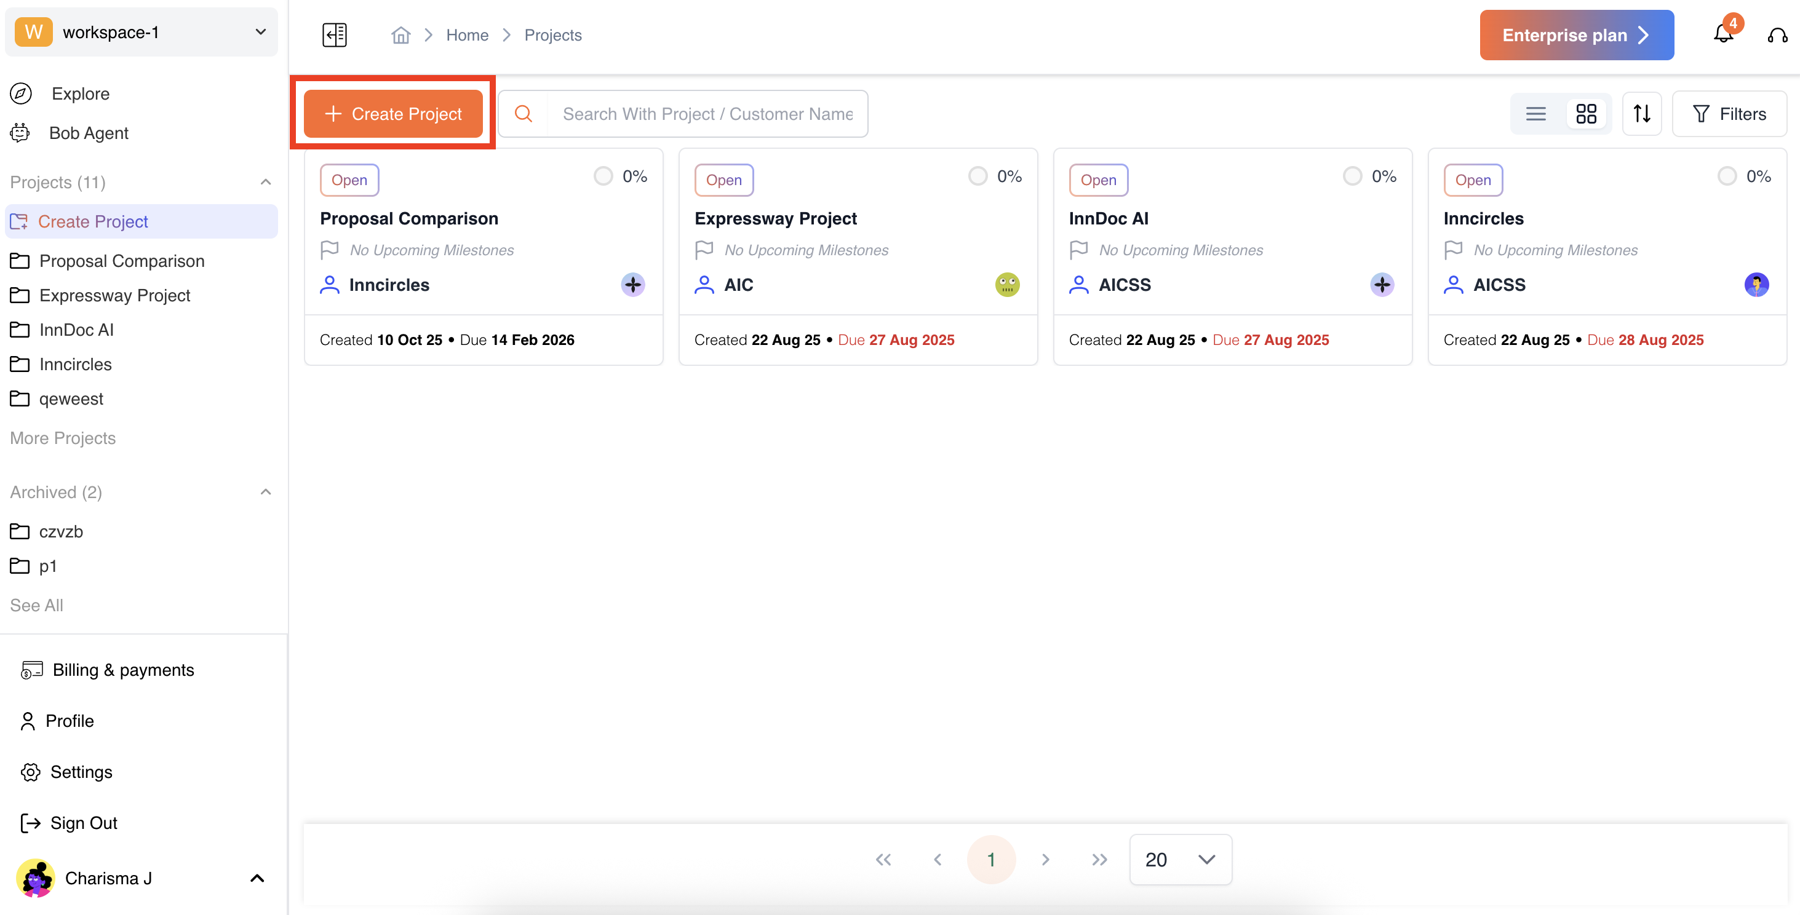Click the Explore compass icon
Viewport: 1800px width, 915px height.
tap(21, 93)
